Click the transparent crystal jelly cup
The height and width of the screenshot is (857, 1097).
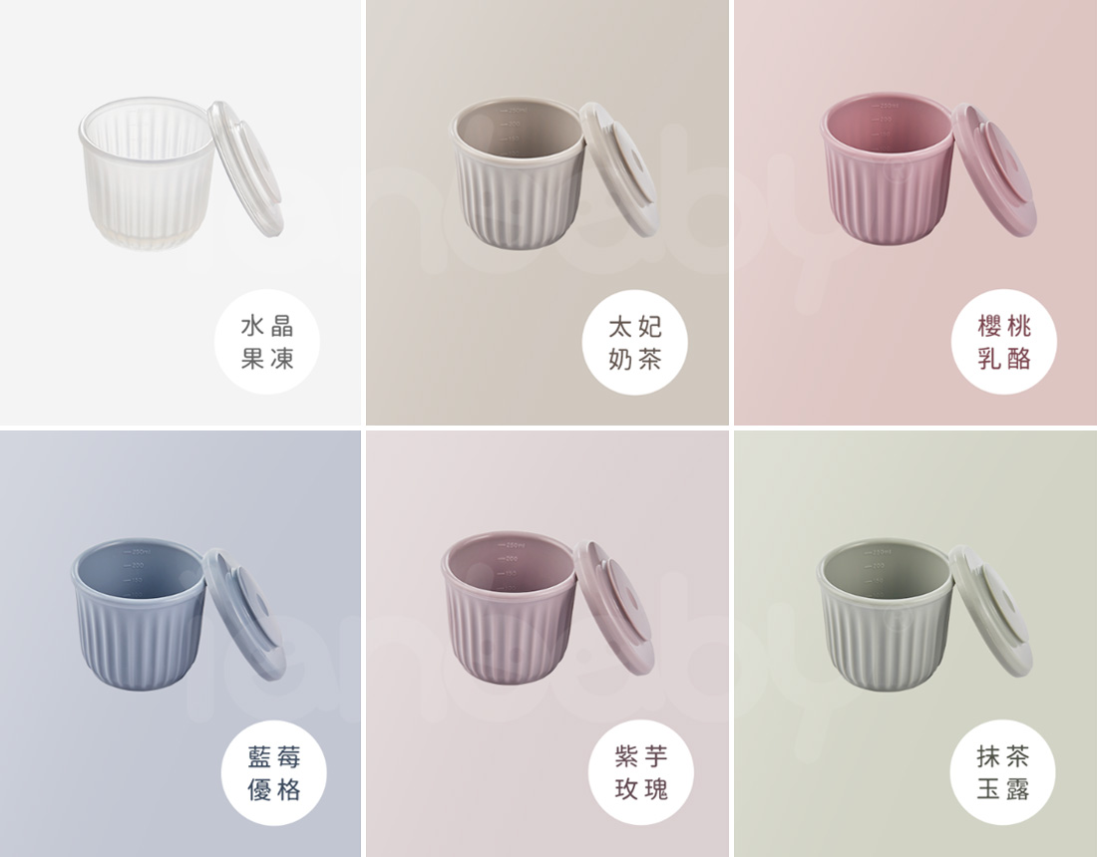click(146, 173)
